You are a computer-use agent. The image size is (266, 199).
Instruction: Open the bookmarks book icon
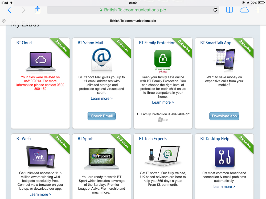click(x=229, y=10)
